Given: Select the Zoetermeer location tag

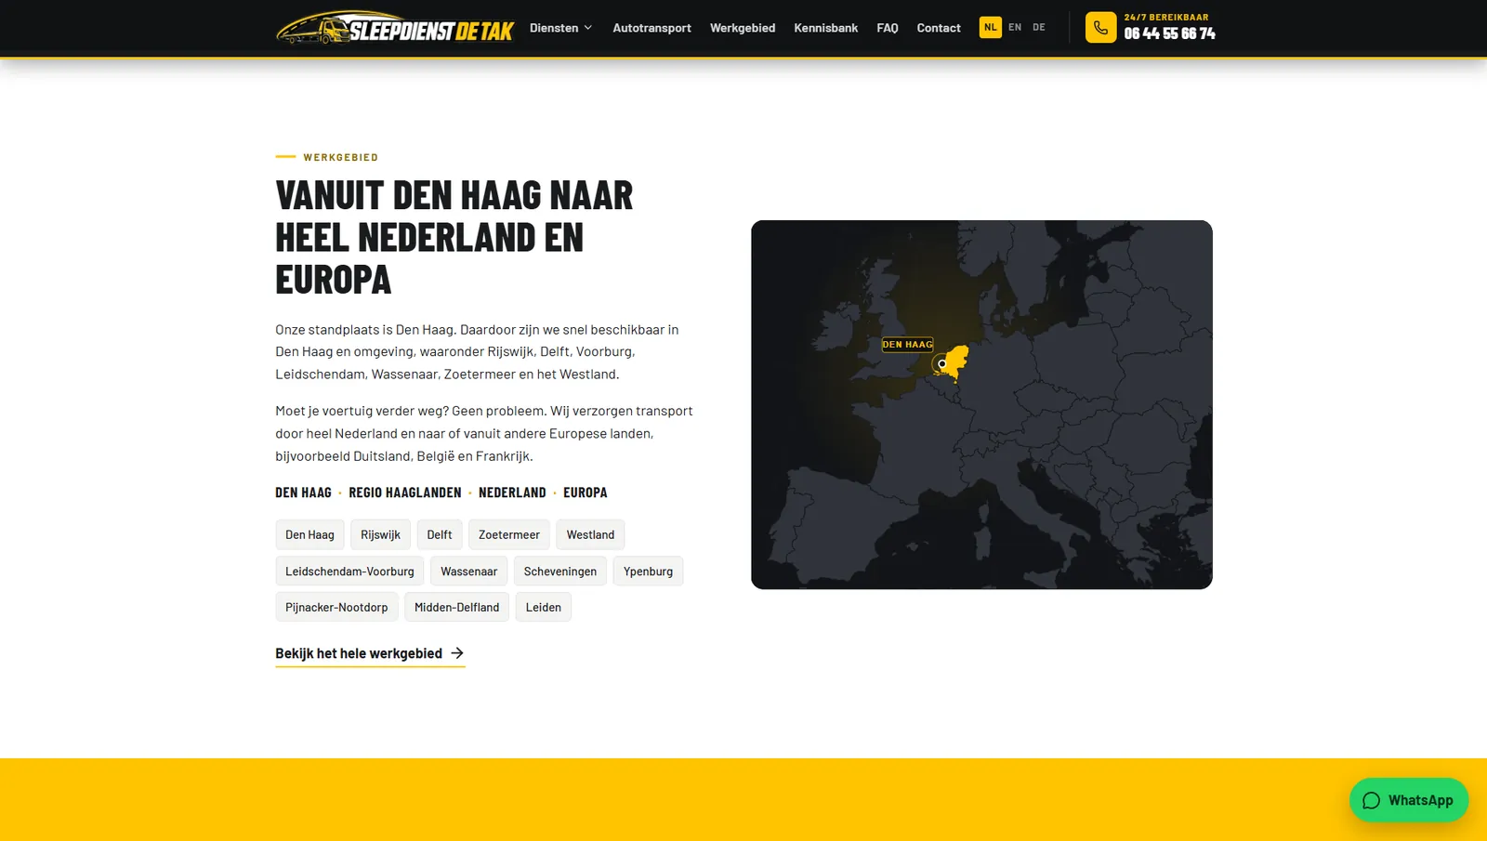Looking at the screenshot, I should 509,534.
